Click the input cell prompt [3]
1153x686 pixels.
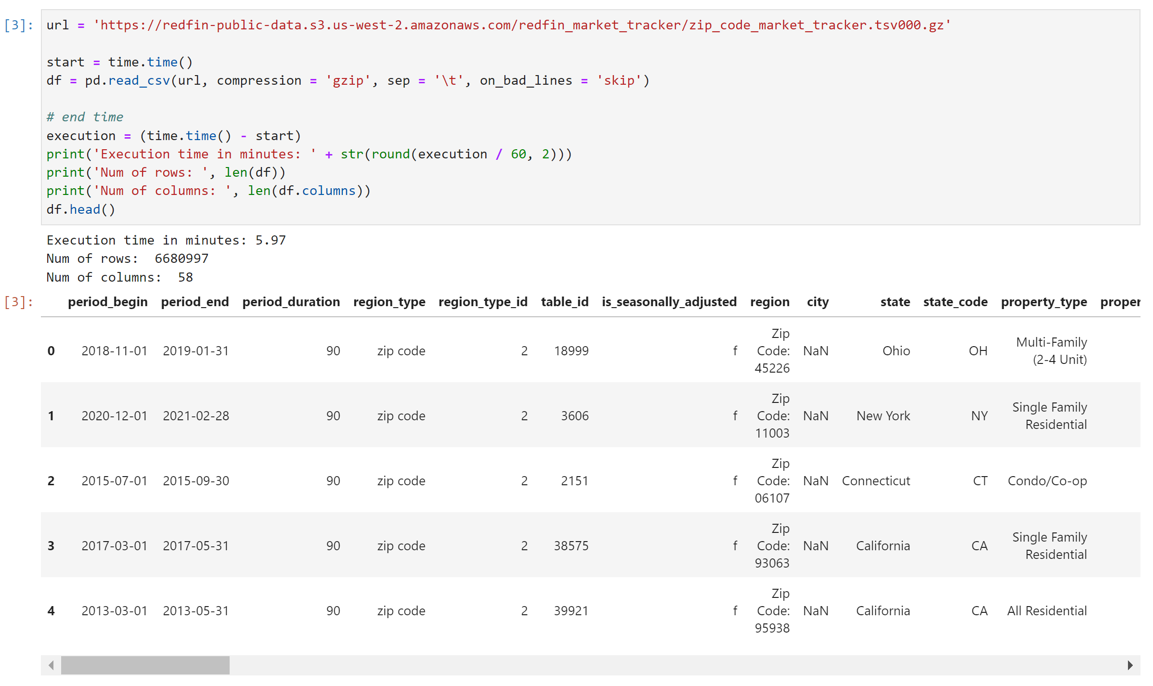pyautogui.click(x=19, y=25)
